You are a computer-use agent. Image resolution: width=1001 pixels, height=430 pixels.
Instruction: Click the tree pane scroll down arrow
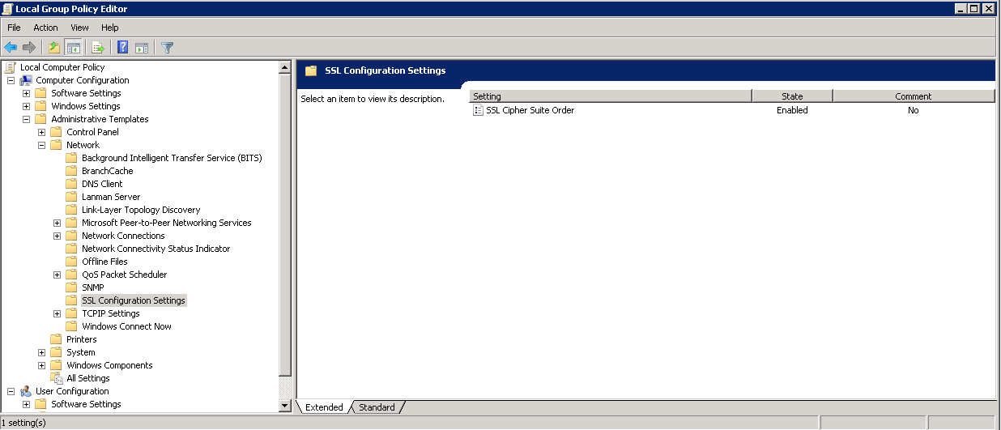point(284,406)
